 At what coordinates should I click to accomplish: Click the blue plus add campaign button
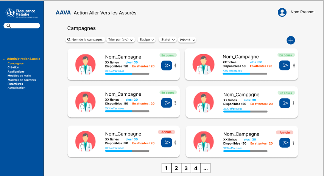(x=291, y=40)
